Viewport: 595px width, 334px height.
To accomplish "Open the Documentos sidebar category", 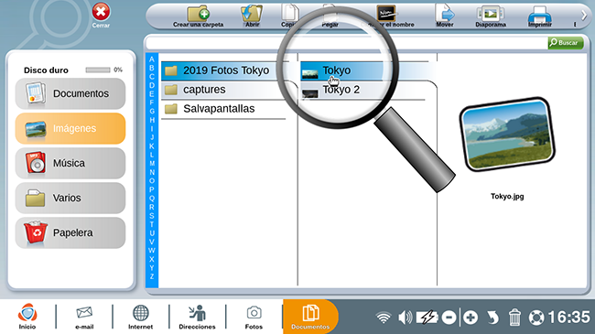I will coord(70,93).
